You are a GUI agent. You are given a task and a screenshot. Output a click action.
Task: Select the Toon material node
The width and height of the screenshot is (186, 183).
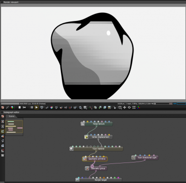coord(96,149)
